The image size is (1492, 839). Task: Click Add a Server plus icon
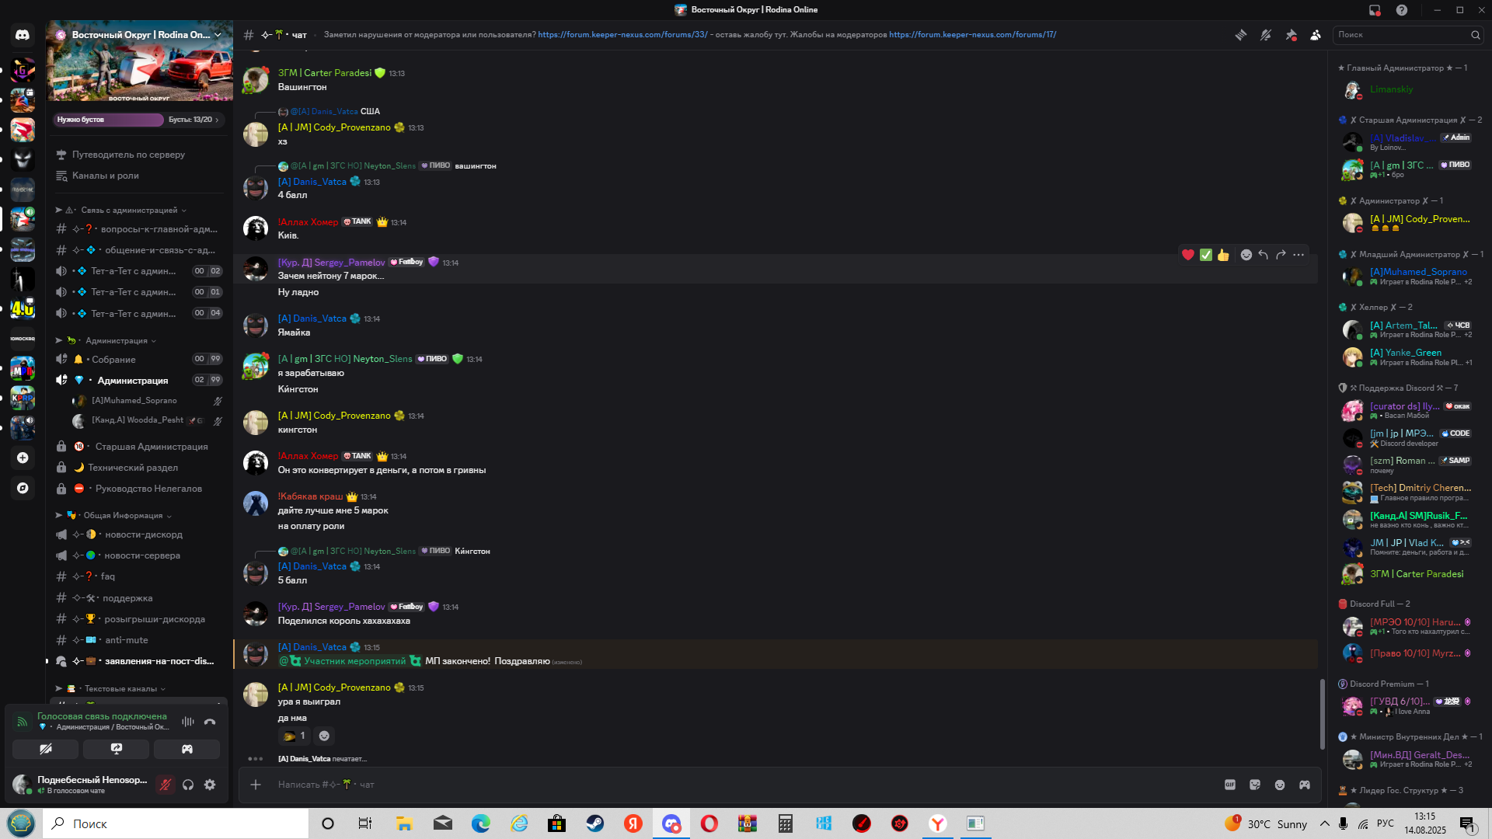point(23,458)
